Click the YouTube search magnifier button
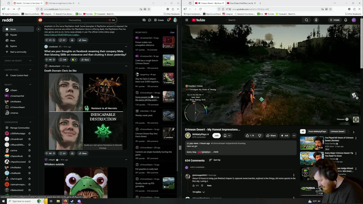The width and height of the screenshot is (363, 204). point(307,20)
